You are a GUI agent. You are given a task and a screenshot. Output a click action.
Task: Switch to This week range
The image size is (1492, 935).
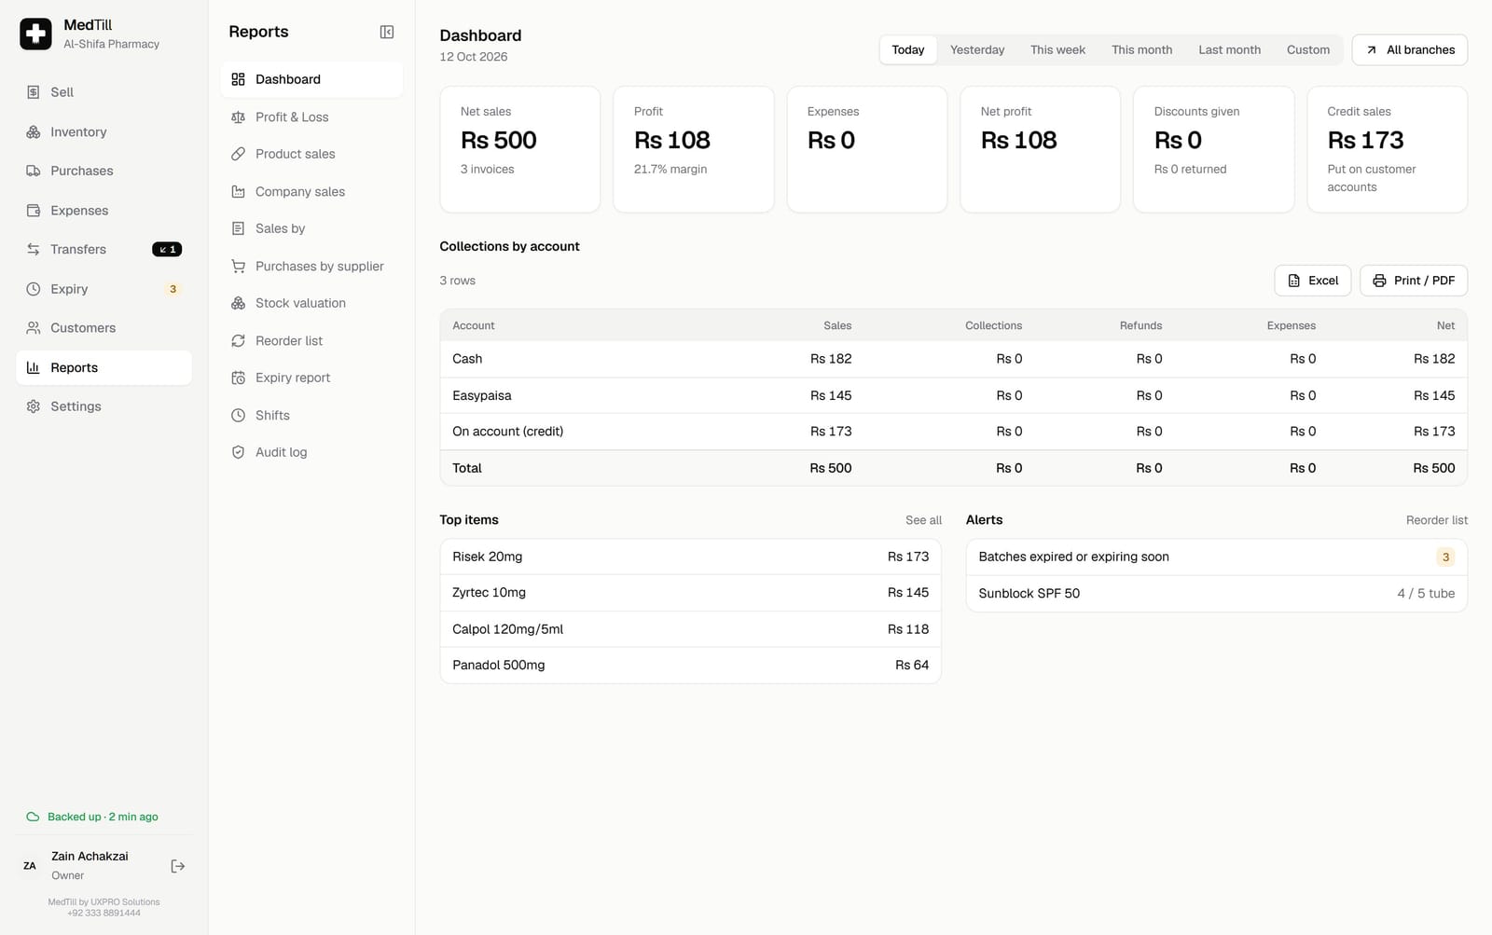(x=1057, y=49)
